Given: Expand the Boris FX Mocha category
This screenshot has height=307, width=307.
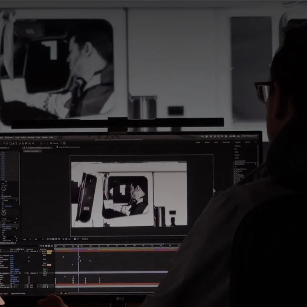Looking at the screenshot, I should (234, 177).
